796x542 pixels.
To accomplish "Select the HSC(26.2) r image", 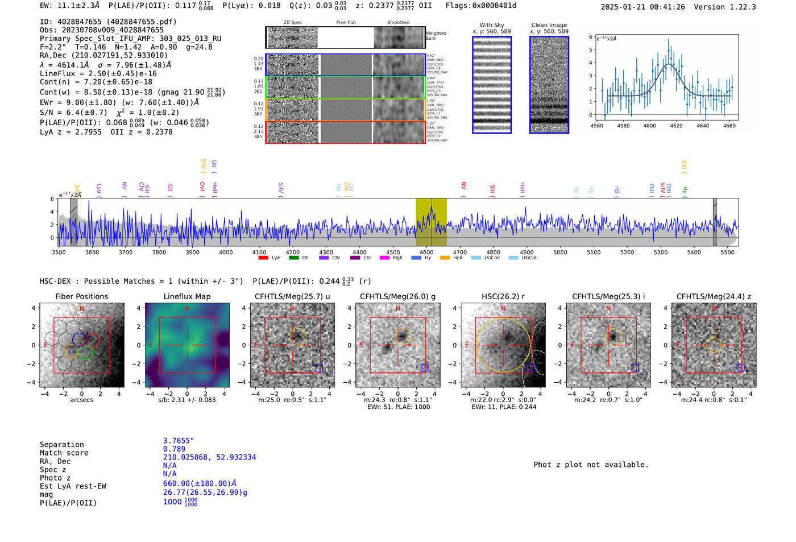I will (x=503, y=345).
